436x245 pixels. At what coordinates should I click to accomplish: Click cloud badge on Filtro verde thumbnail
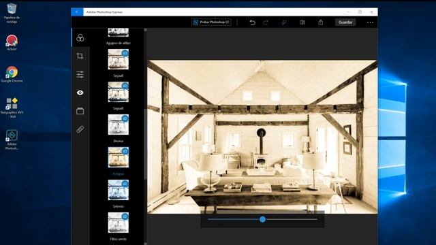click(x=125, y=216)
